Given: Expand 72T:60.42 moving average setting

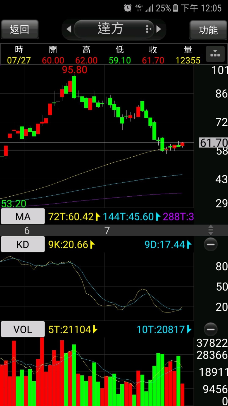Looking at the screenshot, I should [74, 217].
